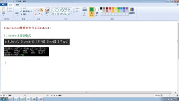This screenshot has width=179, height=101.
Task: Pick the dark red color swatch
Action: pyautogui.click(x=107, y=8)
